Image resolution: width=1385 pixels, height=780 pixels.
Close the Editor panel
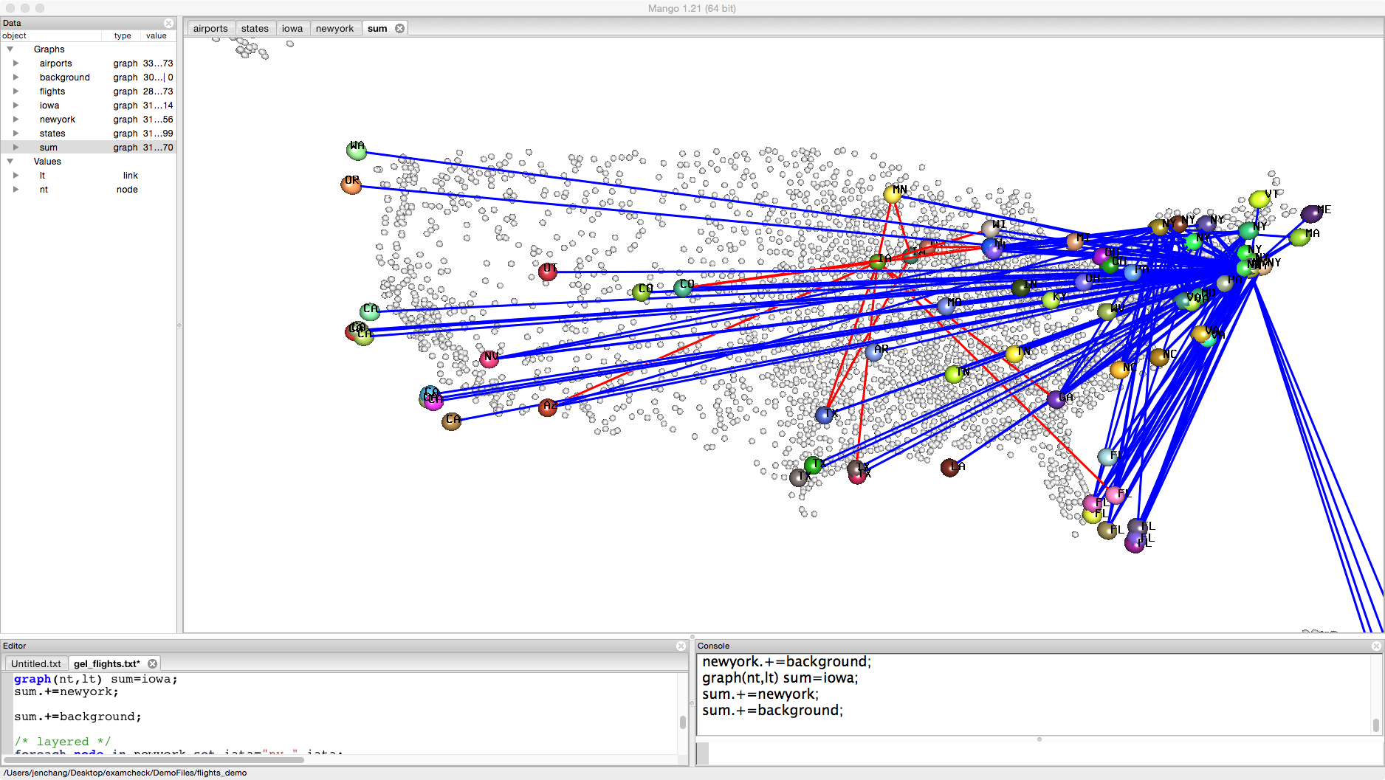(x=681, y=646)
